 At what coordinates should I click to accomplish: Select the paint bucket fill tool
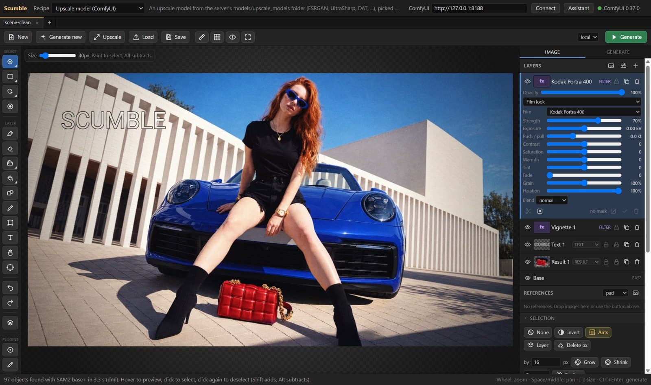(10, 178)
